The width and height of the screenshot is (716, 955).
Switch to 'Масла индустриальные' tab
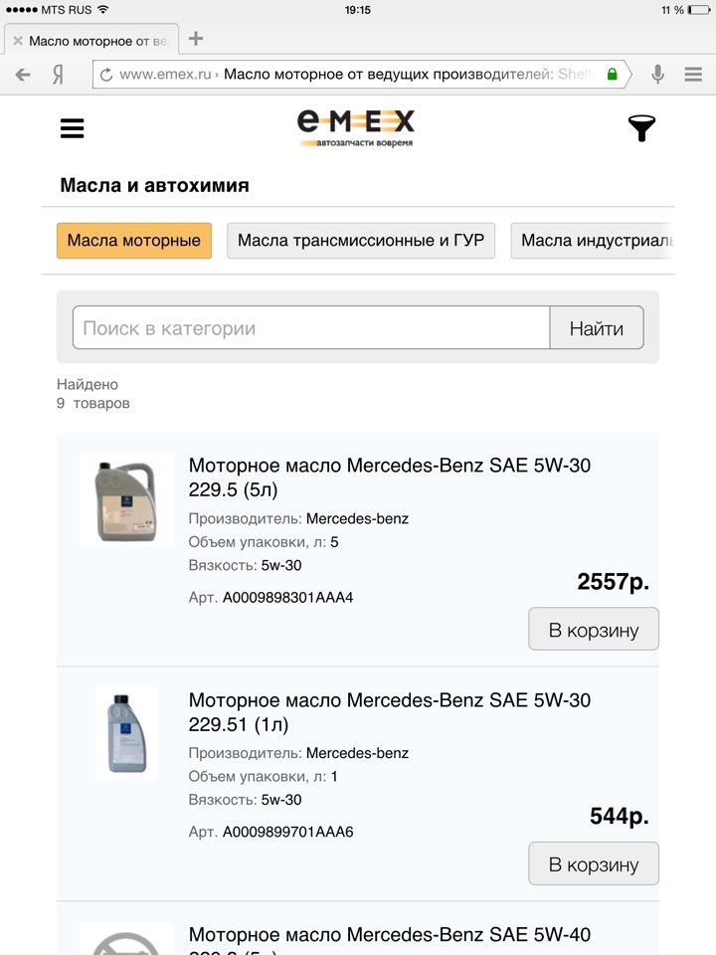(x=595, y=241)
